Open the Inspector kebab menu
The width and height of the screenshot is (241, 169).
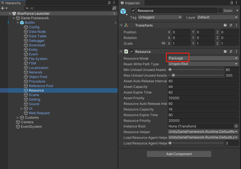pyautogui.click(x=237, y=3)
